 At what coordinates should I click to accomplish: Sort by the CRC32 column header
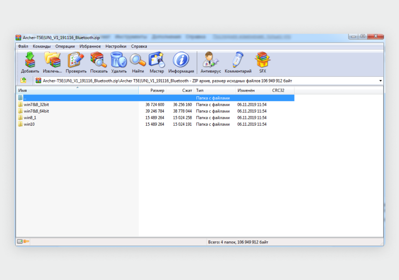pos(282,90)
